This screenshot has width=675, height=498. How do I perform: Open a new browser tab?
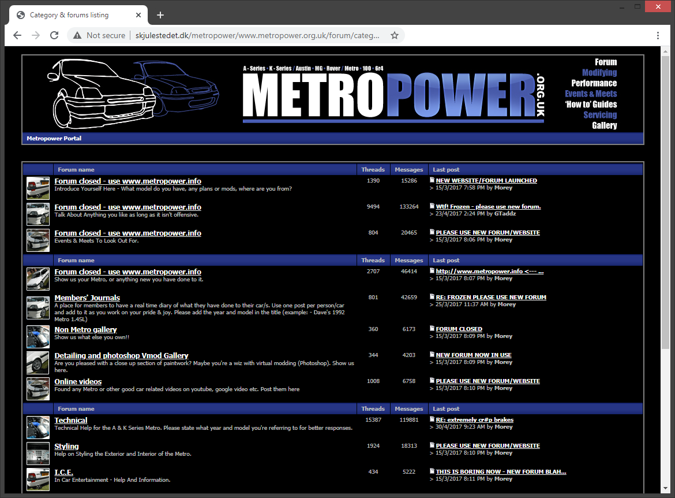pyautogui.click(x=160, y=15)
